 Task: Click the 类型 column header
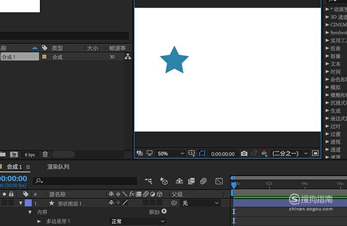pos(57,48)
